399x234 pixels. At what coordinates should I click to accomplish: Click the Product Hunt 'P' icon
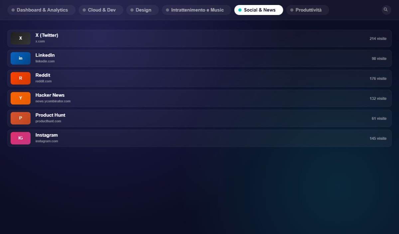click(21, 118)
